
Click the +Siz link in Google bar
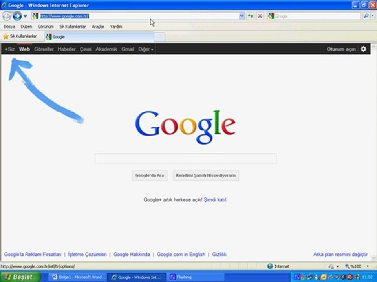click(10, 49)
